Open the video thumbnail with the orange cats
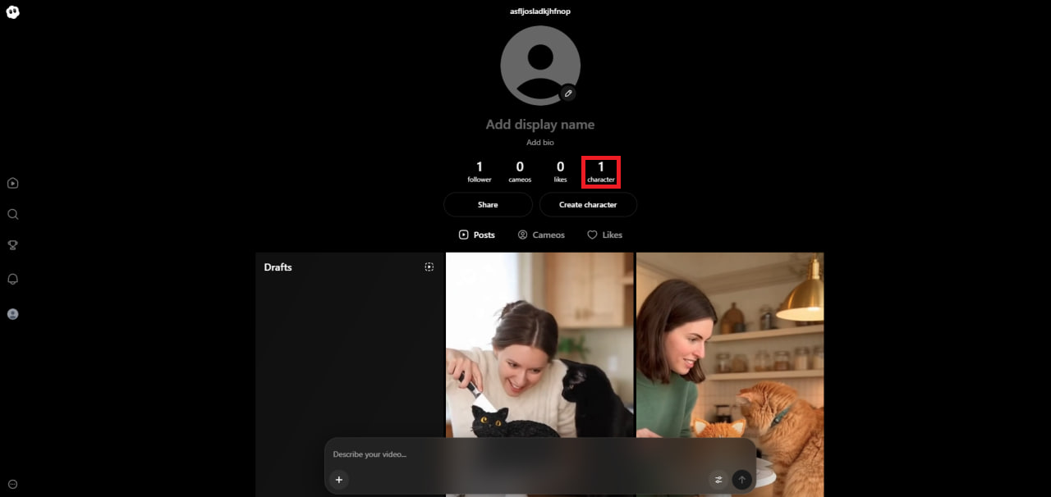 (730, 344)
